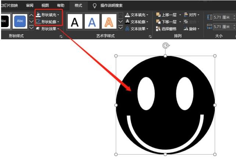Open the 形状轮廓 (Shape Outline) dropdown
Image resolution: width=236 pixels, height=163 pixels.
coord(48,22)
